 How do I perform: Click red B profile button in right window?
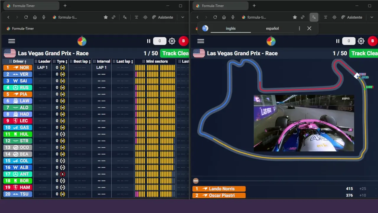tap(372, 41)
